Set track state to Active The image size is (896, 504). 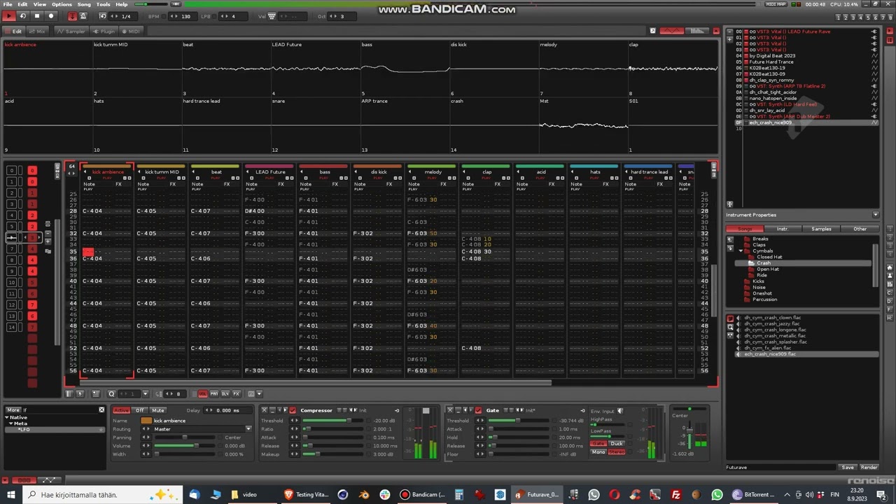[x=122, y=410]
